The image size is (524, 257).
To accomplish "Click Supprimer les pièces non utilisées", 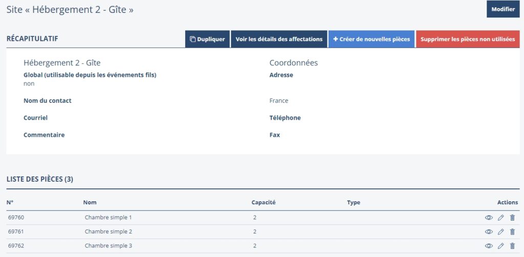I will tap(468, 39).
